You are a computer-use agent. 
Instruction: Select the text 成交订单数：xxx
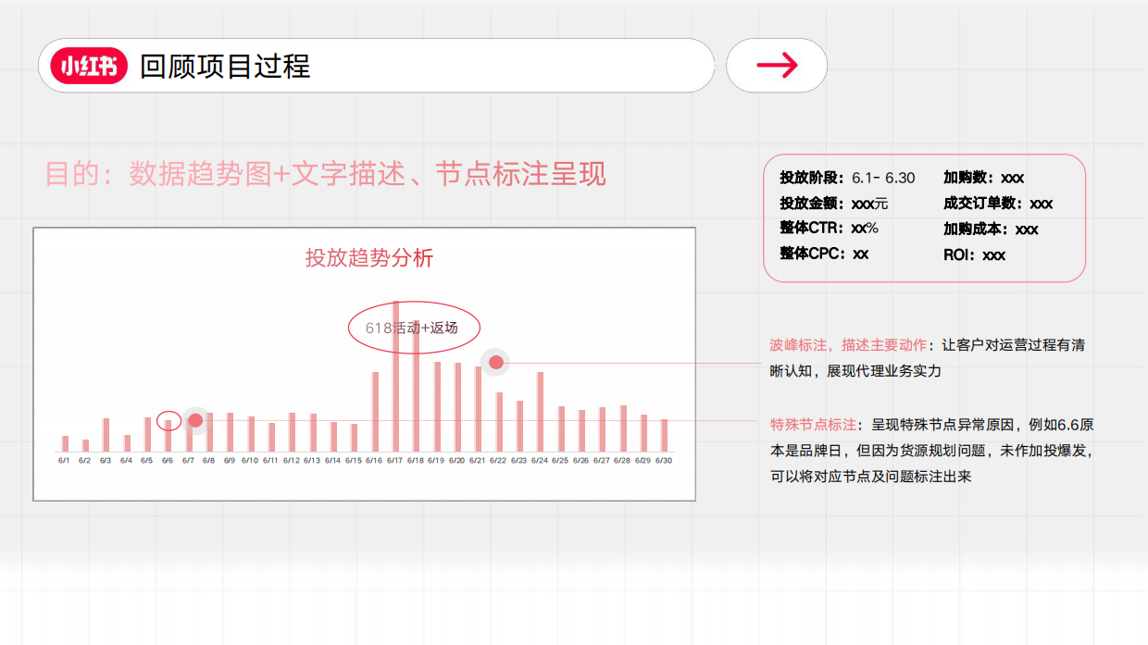[x=998, y=204]
